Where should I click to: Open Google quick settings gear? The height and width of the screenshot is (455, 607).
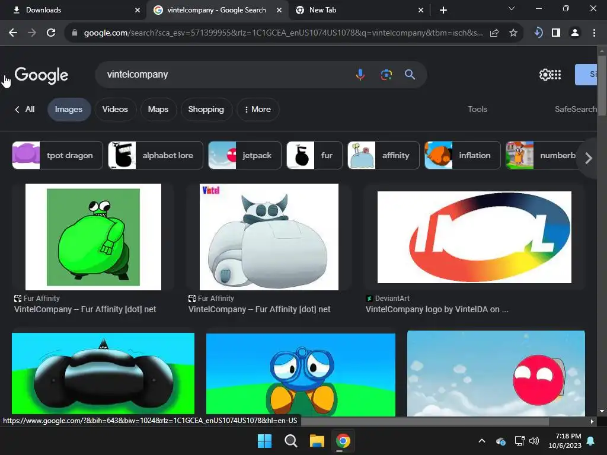pyautogui.click(x=544, y=74)
